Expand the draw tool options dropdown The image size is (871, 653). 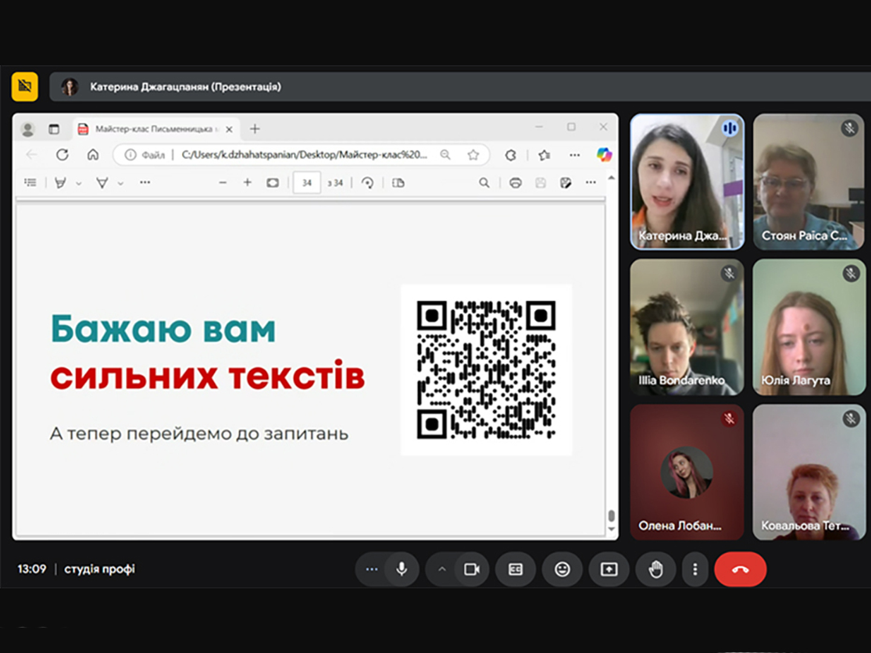click(120, 183)
